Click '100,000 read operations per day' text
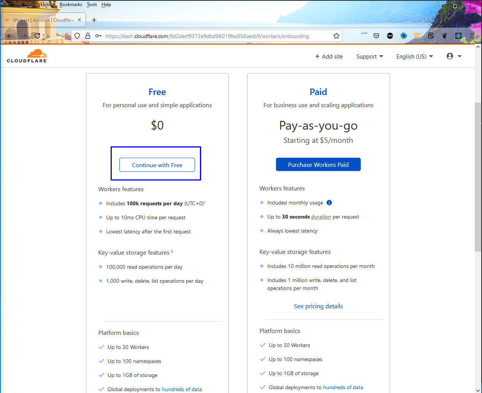This screenshot has height=393, width=482. coord(144,267)
